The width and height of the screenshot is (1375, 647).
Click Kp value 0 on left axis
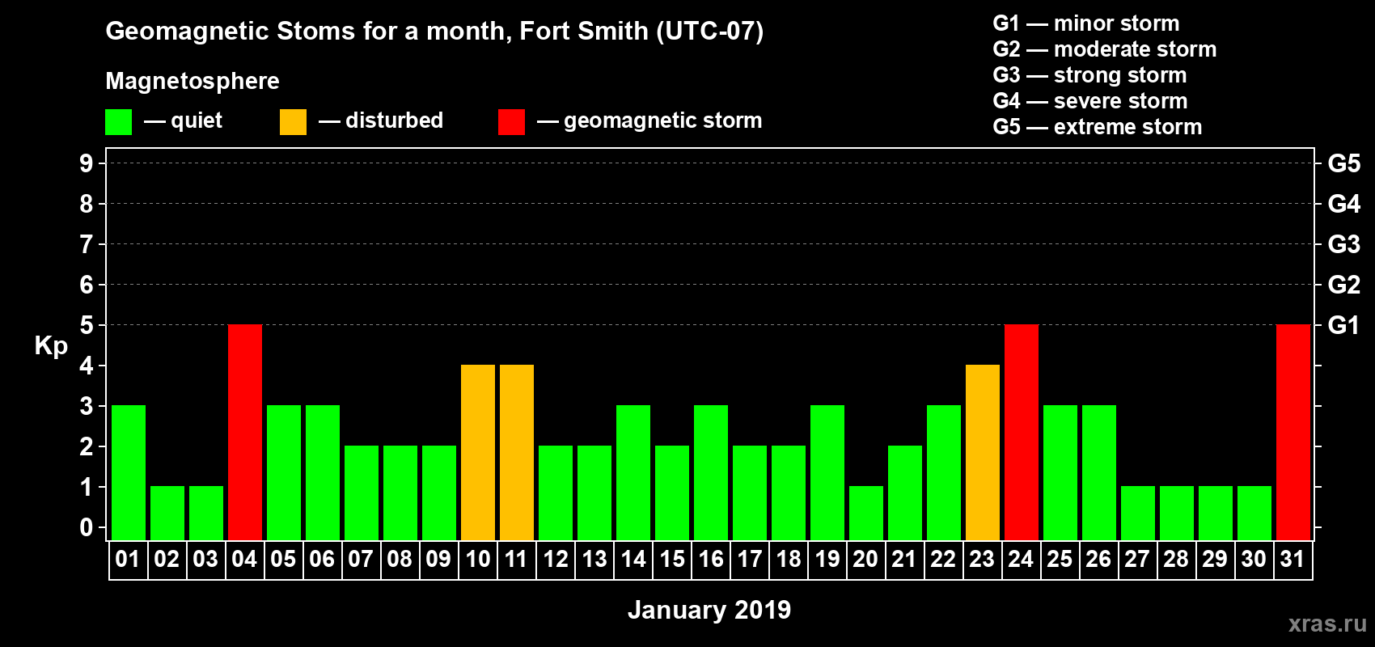coord(87,527)
